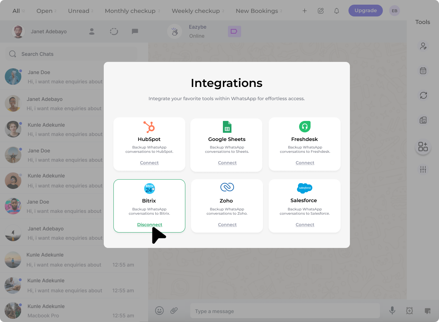Open the contacts person icon
Screen dimensions: 439x322
click(92, 31)
